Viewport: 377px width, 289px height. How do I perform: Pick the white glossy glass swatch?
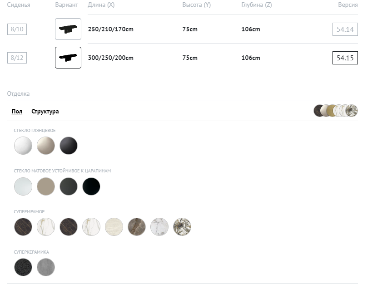pyautogui.click(x=23, y=146)
